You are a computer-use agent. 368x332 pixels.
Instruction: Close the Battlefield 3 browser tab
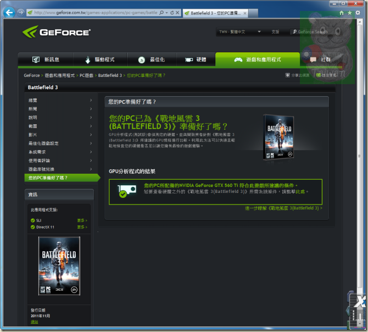244,13
